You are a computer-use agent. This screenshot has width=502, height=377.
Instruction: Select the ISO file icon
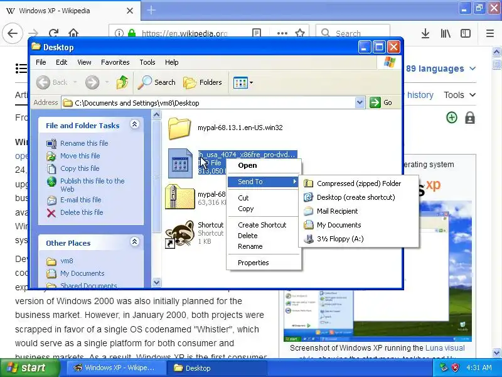(180, 163)
